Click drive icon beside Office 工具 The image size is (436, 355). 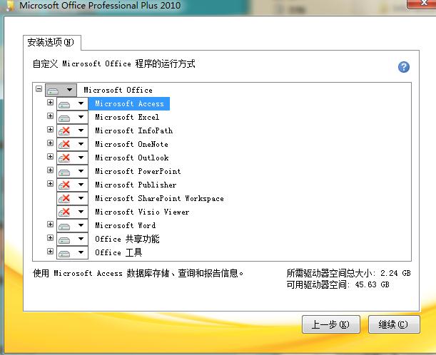pyautogui.click(x=64, y=253)
